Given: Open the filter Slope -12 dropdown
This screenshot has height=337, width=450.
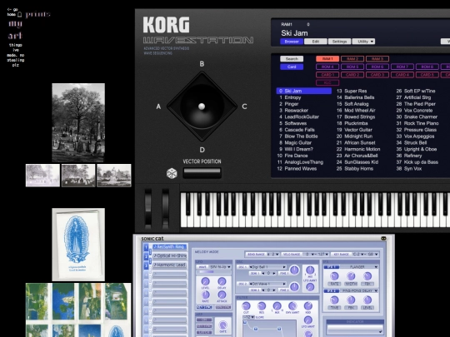Looking at the screenshot, I should [x=249, y=317].
